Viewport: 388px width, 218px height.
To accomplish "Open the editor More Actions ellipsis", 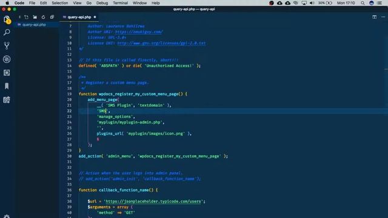I will (383, 17).
